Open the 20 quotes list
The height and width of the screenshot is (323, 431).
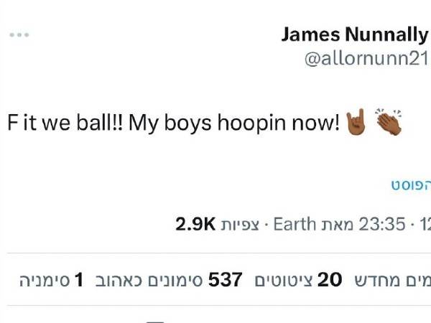[330, 279]
